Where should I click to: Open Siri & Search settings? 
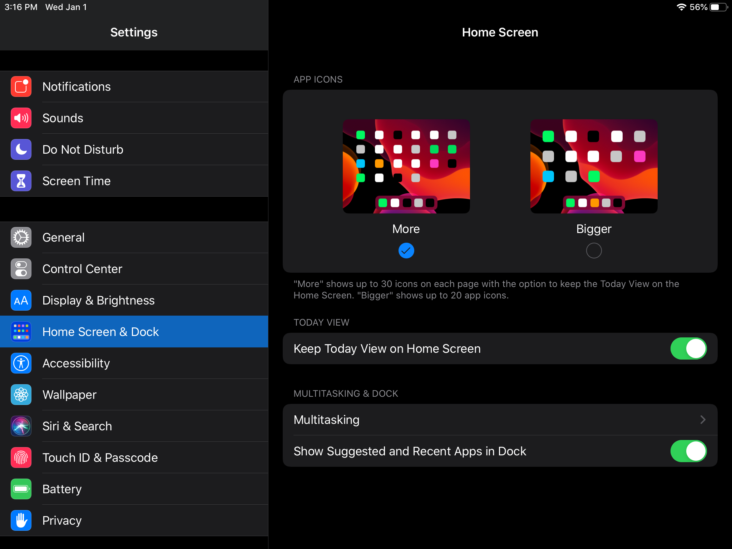click(x=77, y=426)
